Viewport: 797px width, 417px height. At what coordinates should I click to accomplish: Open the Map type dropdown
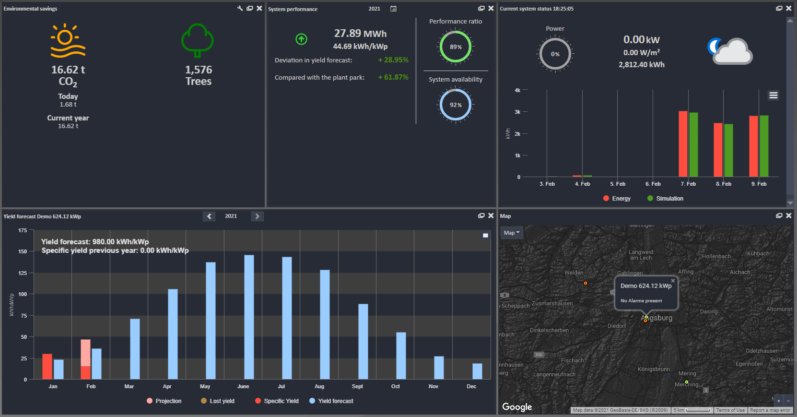click(512, 233)
